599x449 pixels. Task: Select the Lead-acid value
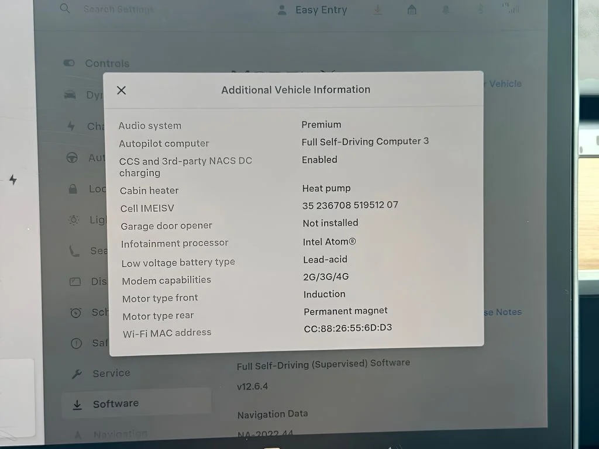[x=325, y=260]
